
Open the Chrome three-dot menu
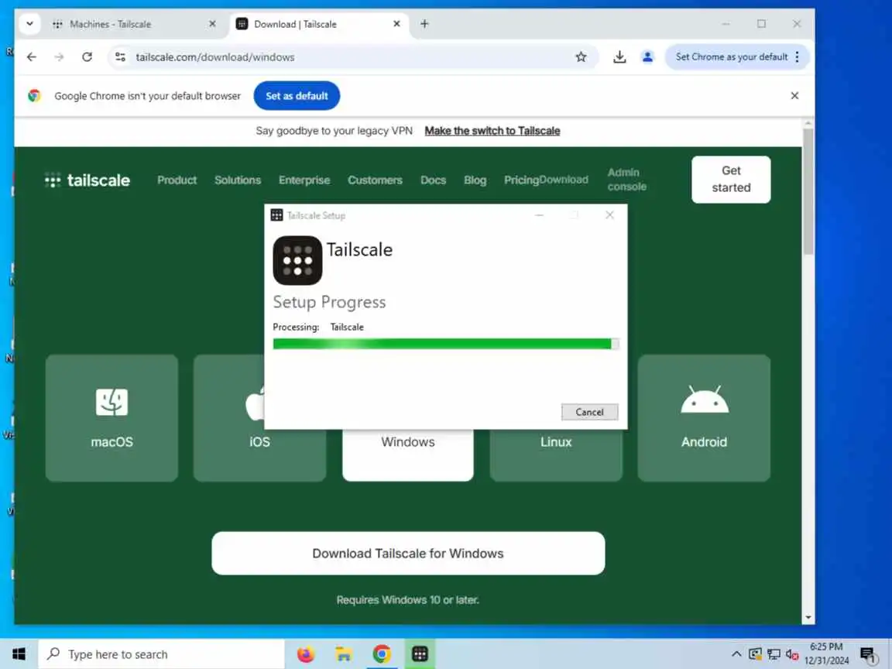(798, 57)
